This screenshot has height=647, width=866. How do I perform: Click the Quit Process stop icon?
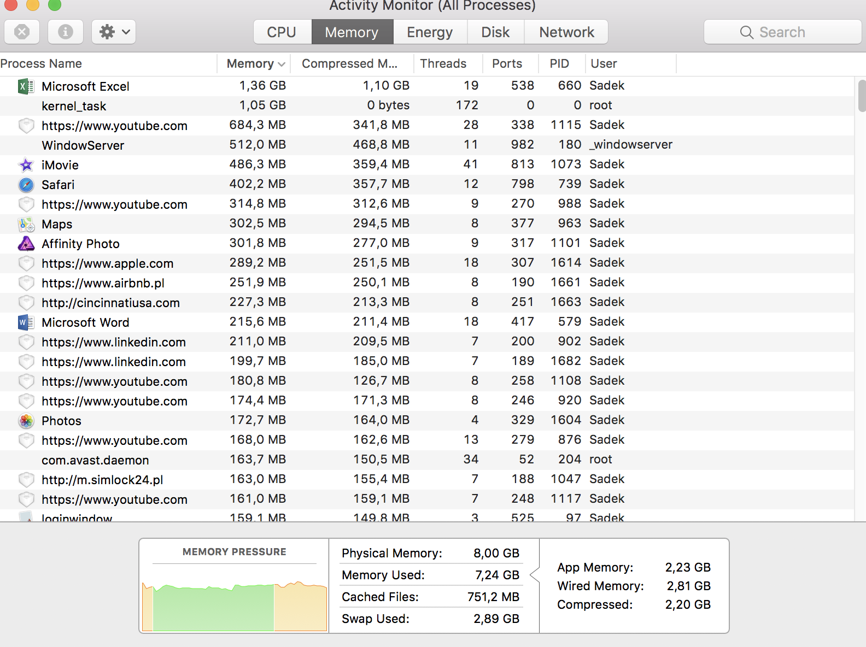click(x=22, y=32)
